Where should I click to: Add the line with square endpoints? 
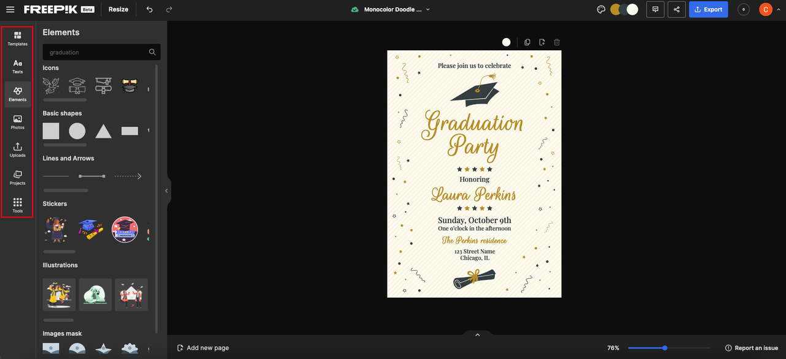click(x=92, y=176)
